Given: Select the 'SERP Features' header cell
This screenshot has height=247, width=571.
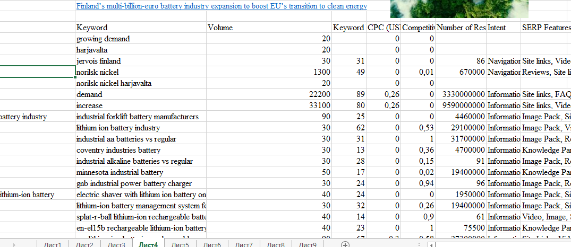Looking at the screenshot, I should pos(546,28).
